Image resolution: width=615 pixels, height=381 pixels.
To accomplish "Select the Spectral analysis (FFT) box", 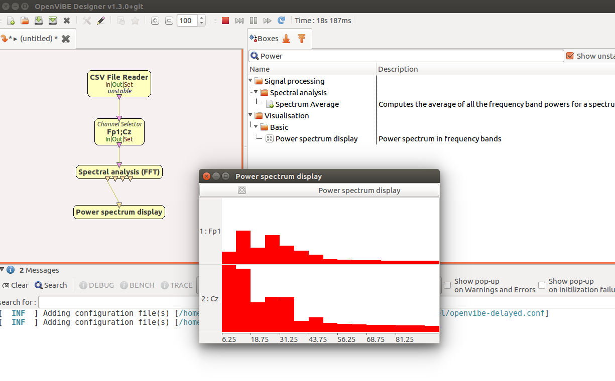I will [x=119, y=172].
